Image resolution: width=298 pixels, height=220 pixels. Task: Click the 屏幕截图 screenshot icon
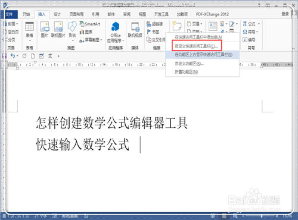[x=82, y=40]
